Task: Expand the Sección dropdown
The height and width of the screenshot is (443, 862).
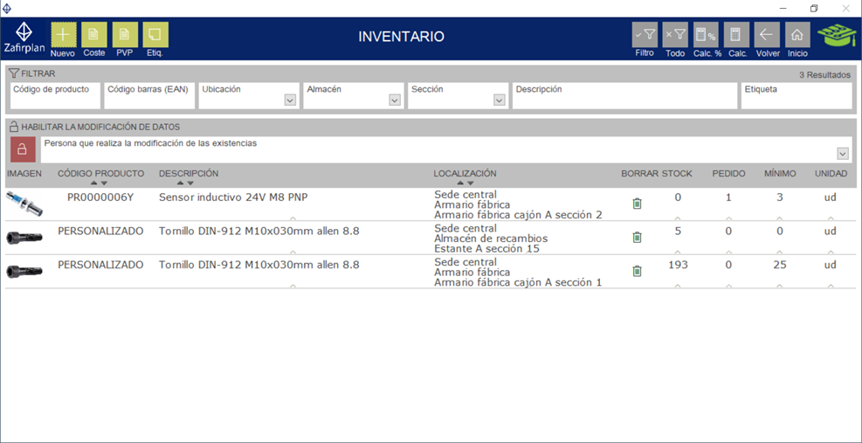Action: point(500,100)
